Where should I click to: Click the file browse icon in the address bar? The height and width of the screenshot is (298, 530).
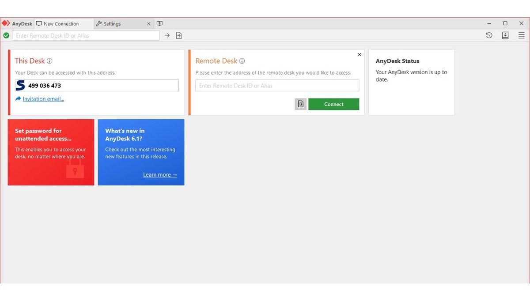tap(178, 35)
